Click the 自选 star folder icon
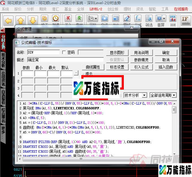The image size is (192, 177). point(105,19)
